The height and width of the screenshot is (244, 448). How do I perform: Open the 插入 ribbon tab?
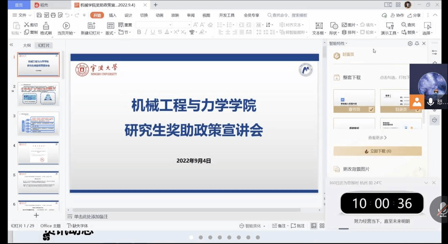click(x=113, y=15)
